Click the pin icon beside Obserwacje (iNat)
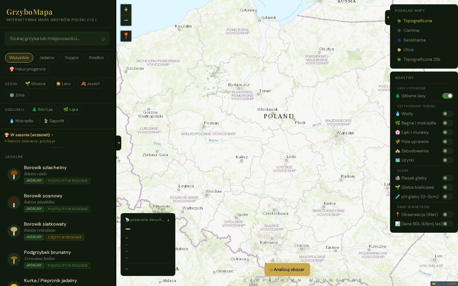Image resolution: width=458 pixels, height=286 pixels. coord(398,214)
